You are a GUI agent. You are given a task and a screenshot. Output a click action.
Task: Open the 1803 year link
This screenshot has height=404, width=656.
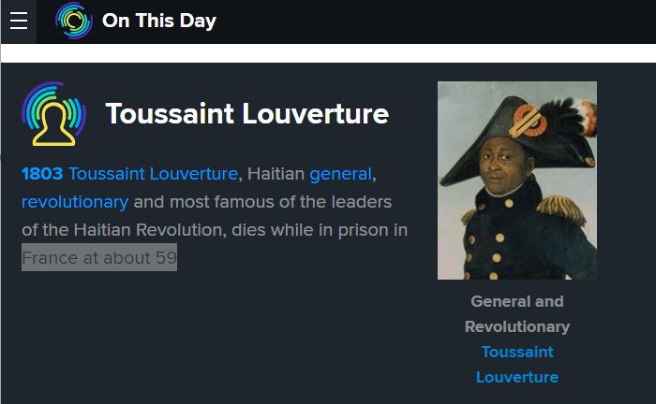click(41, 174)
